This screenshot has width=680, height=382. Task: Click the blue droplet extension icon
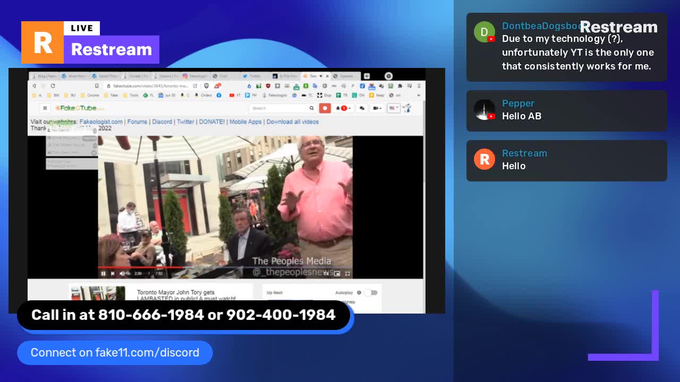(x=249, y=86)
